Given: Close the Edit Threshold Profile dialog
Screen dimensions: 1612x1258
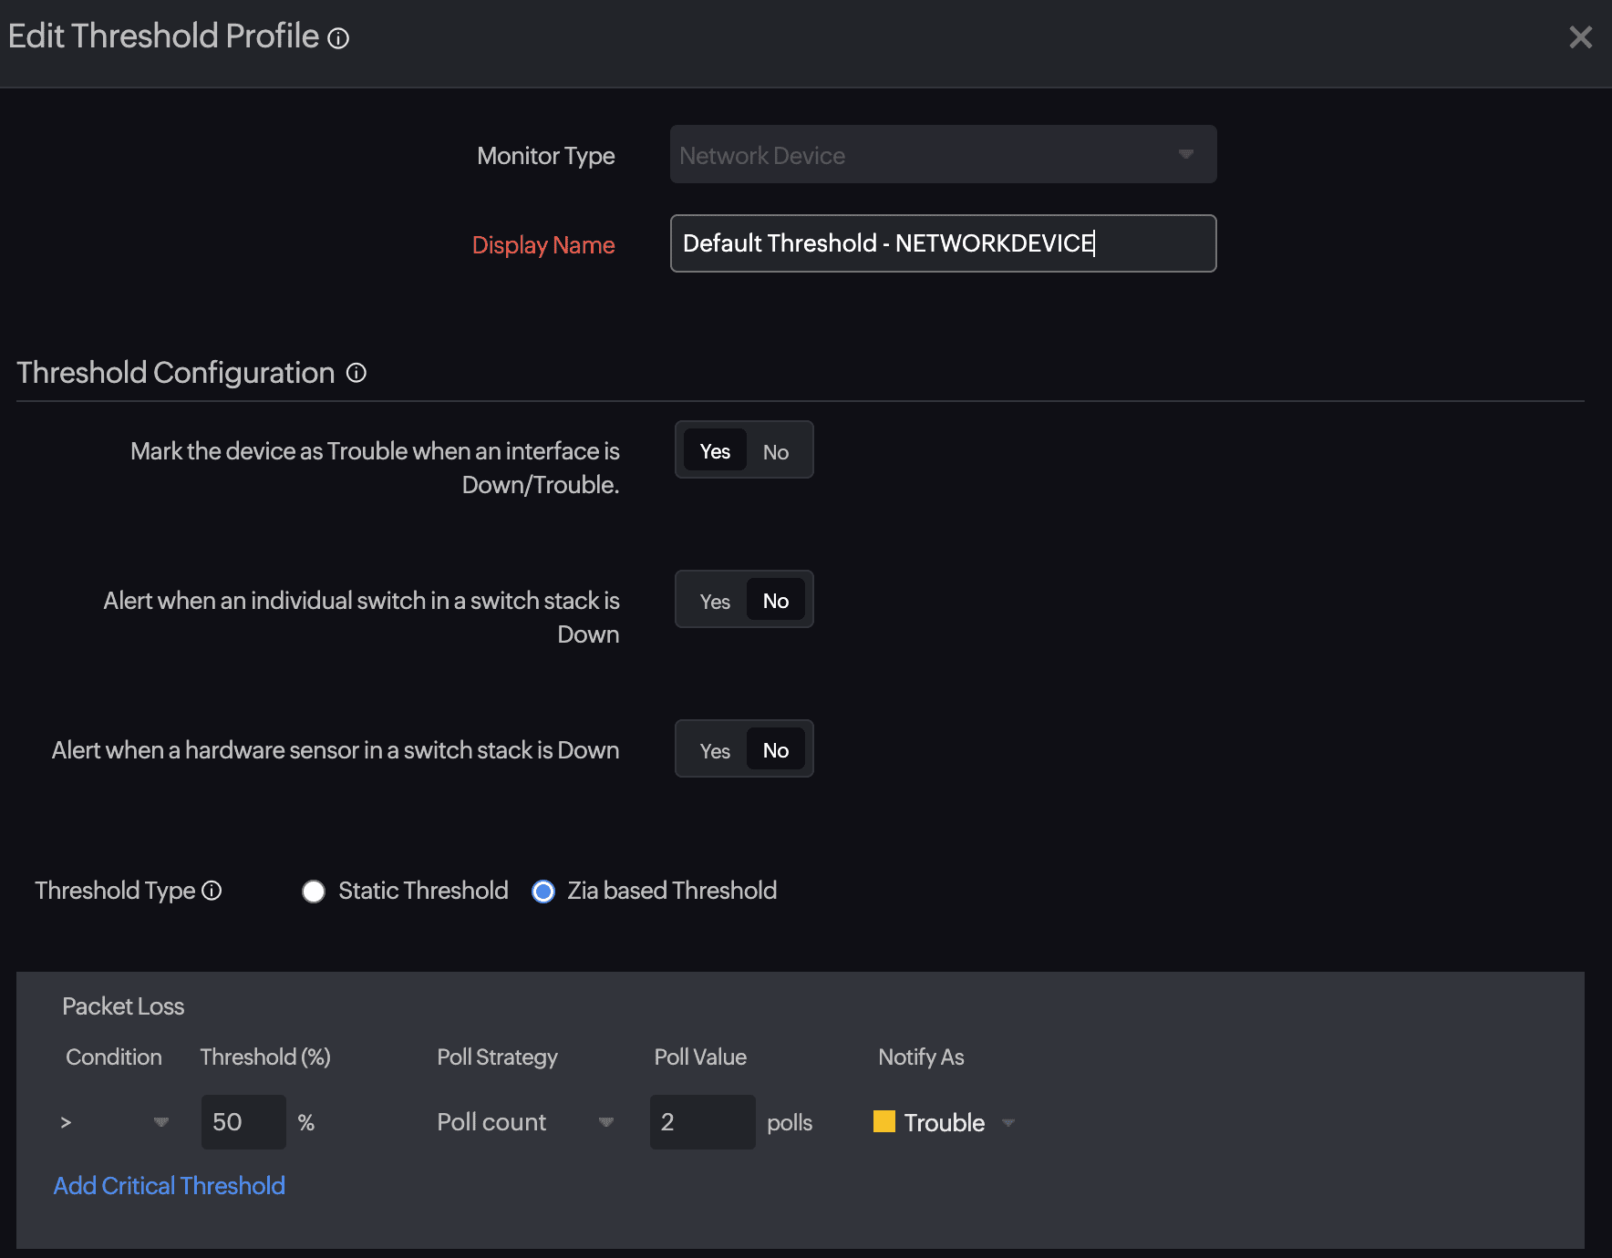Looking at the screenshot, I should point(1580,37).
